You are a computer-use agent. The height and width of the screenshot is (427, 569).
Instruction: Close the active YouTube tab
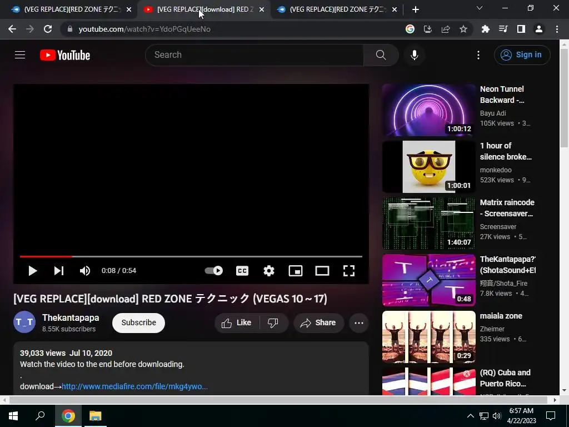point(262,10)
